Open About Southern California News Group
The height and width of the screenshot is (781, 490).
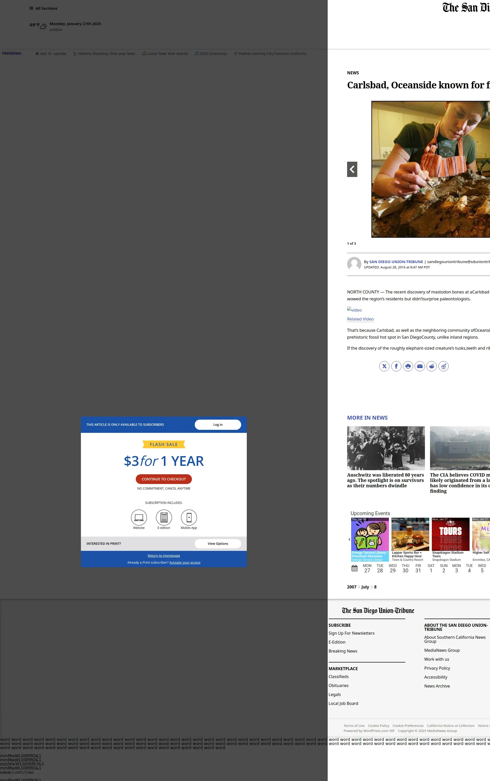(x=455, y=639)
